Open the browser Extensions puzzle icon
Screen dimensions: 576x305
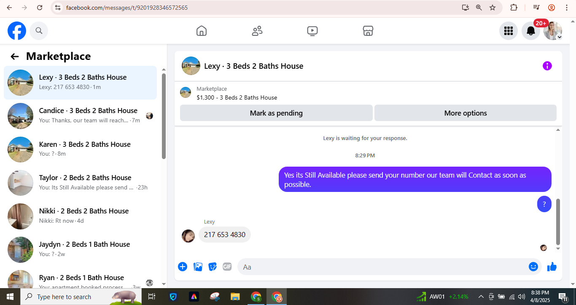tap(514, 8)
